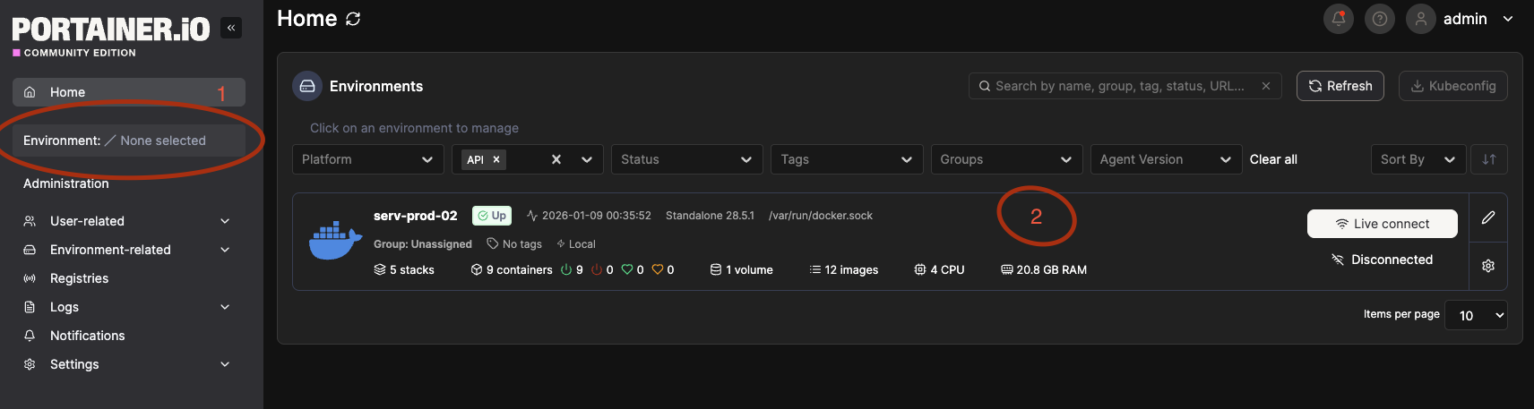Click the running containers power icon

pyautogui.click(x=566, y=269)
